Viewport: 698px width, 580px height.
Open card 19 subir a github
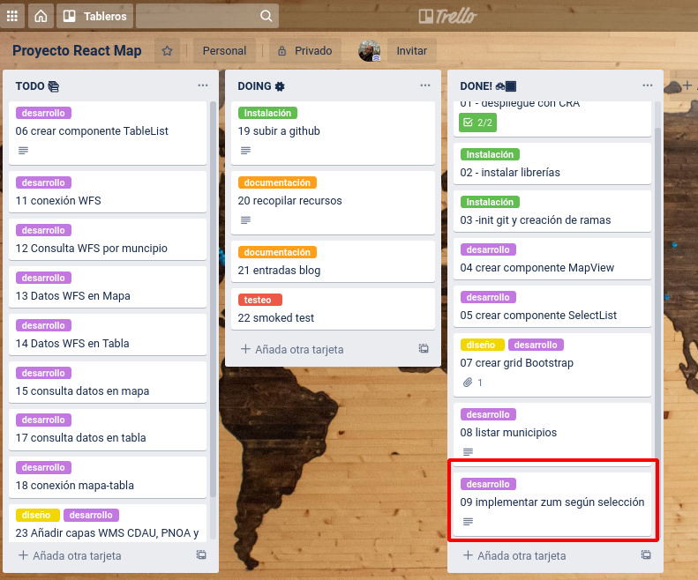point(333,133)
